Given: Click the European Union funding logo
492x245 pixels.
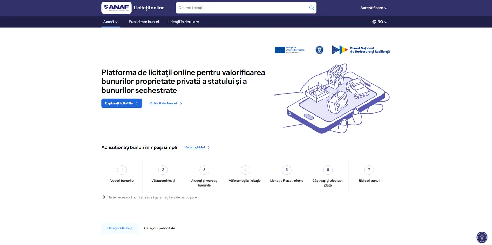Looking at the screenshot, I should pyautogui.click(x=289, y=50).
